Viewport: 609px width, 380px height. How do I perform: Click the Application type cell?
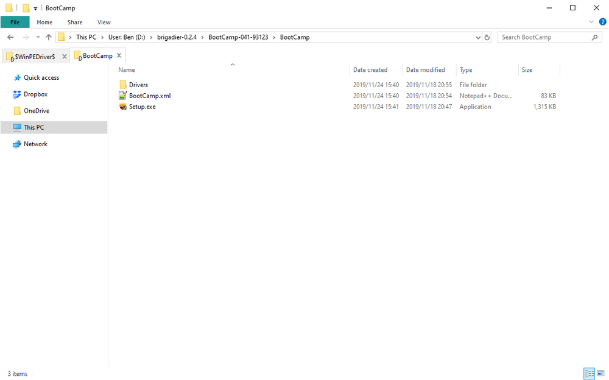point(475,107)
